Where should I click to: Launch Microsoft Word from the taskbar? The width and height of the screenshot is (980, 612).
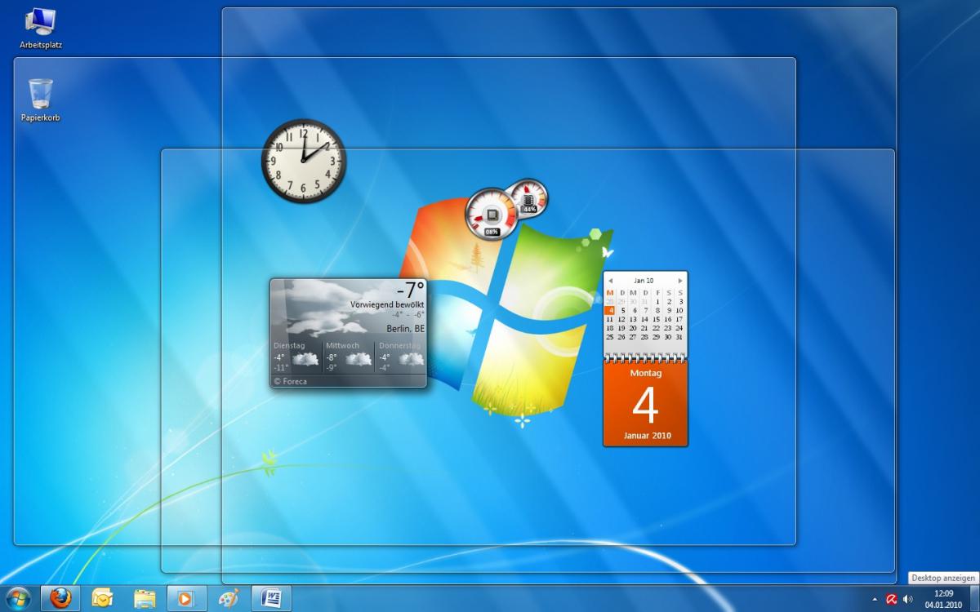coord(273,597)
